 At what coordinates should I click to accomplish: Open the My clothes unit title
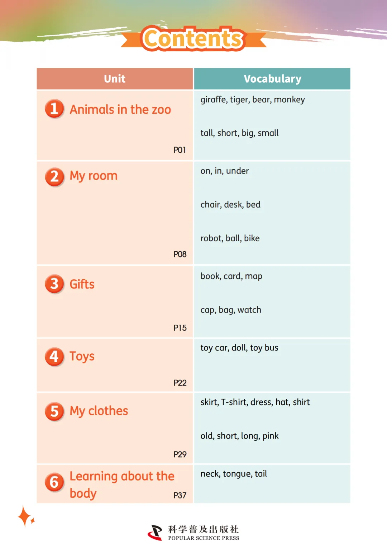pos(99,411)
